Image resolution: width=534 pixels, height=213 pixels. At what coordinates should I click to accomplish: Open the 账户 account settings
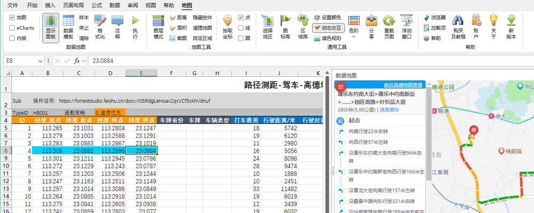click(476, 28)
